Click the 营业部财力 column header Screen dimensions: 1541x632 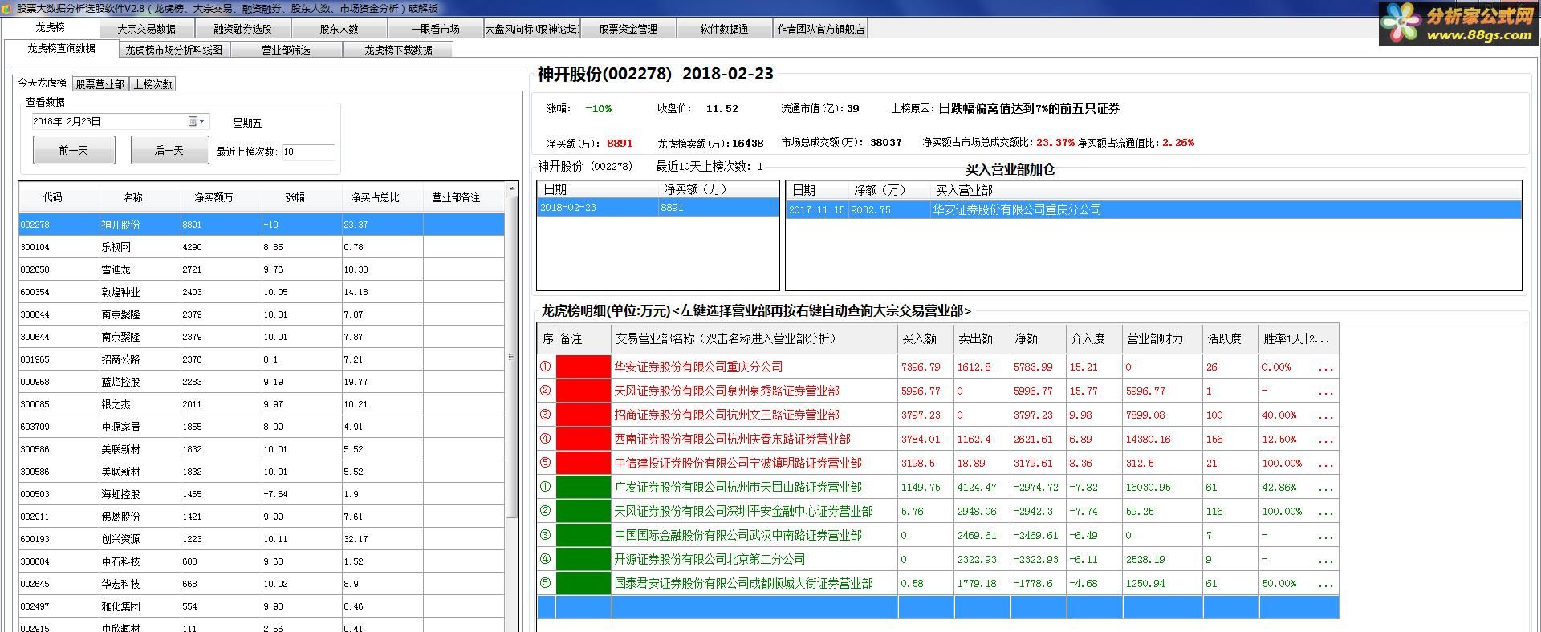point(1163,339)
